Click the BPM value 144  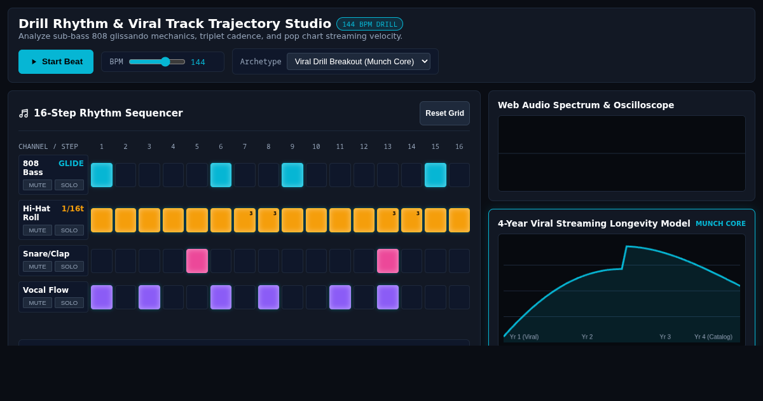tap(198, 62)
